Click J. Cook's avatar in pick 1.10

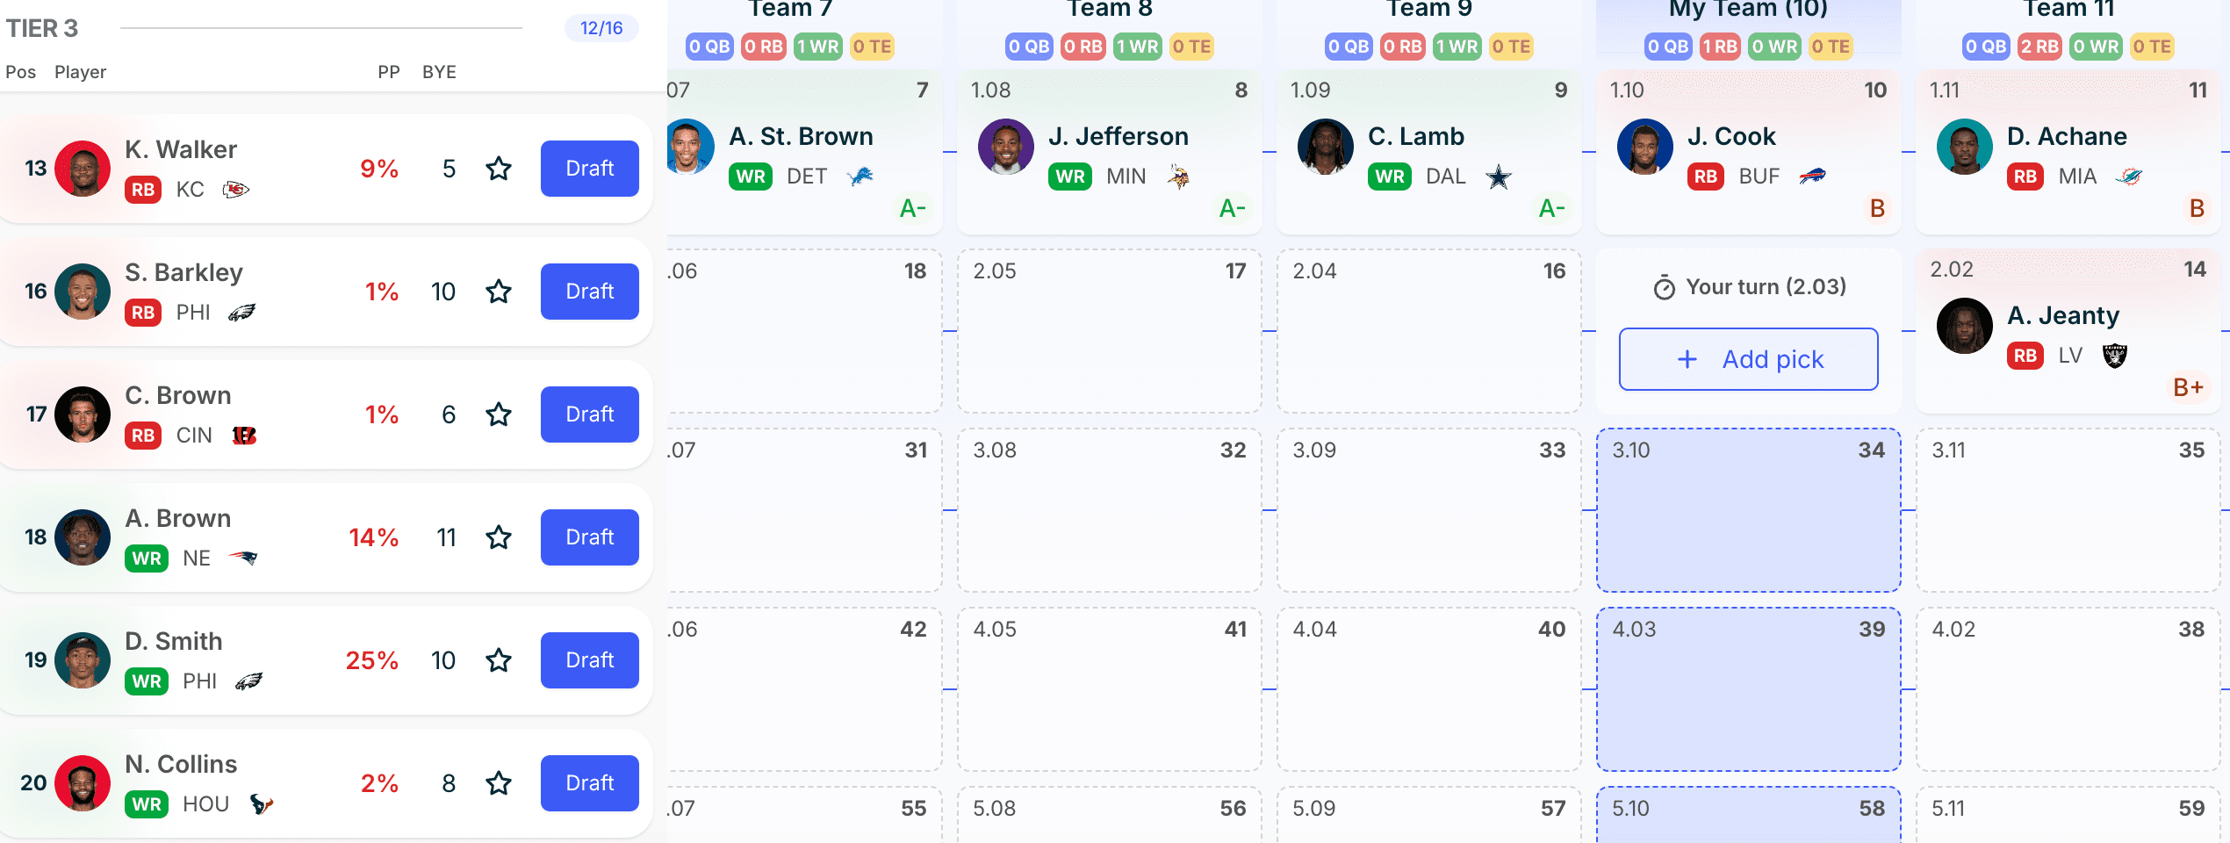(x=1644, y=147)
